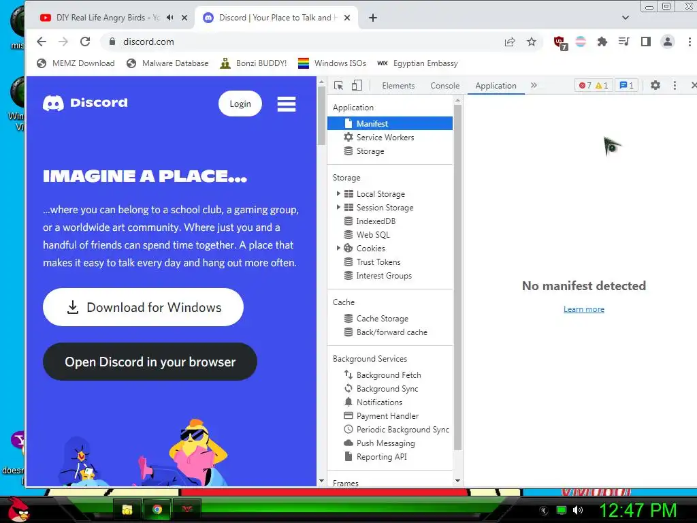Select Manifest in the Application sidebar

point(390,124)
